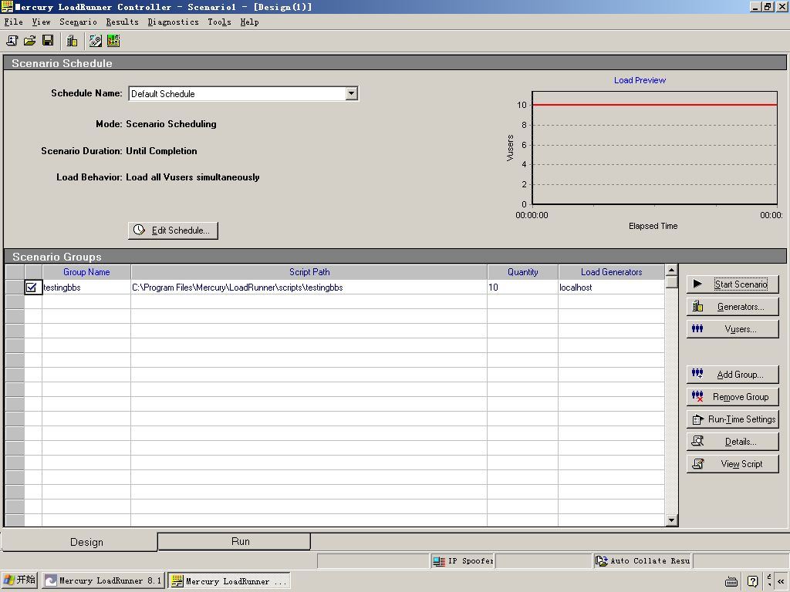Expand the Schedule Name dropdown
Image resolution: width=790 pixels, height=592 pixels.
point(352,93)
